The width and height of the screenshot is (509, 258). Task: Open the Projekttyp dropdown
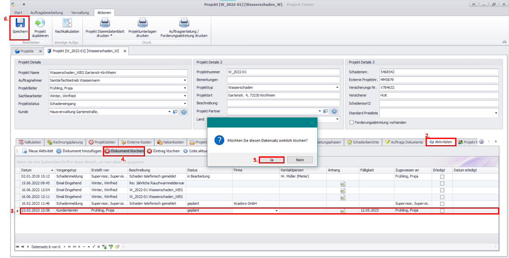coord(337,88)
